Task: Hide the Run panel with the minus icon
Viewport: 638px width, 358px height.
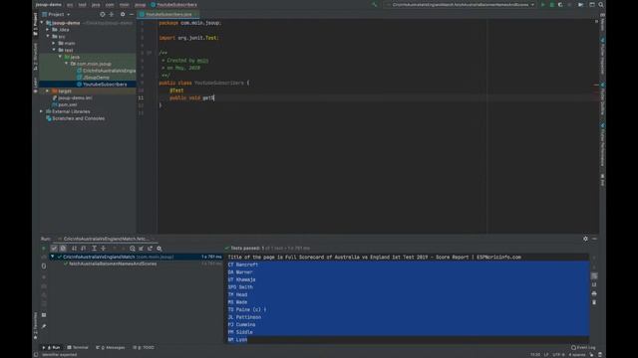Action: (594, 239)
